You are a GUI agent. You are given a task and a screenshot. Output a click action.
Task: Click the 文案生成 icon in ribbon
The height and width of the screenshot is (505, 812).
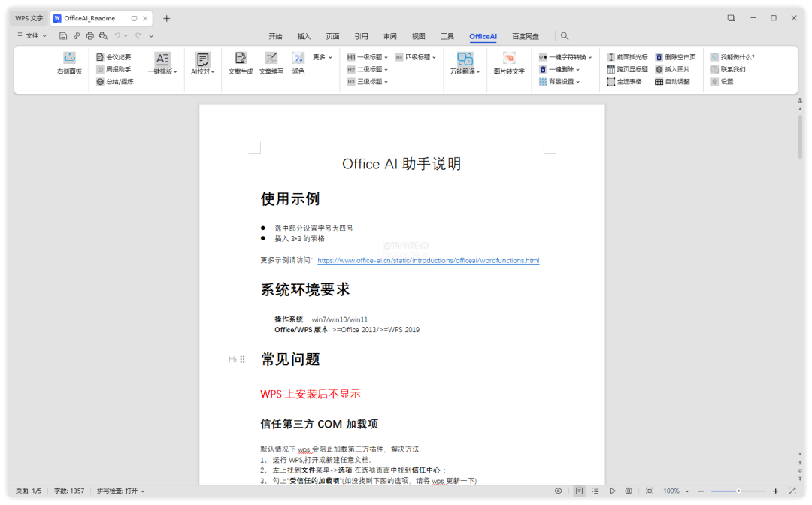[241, 58]
